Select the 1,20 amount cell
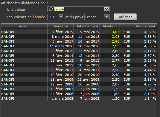This screenshot has height=117, width=160. point(110,99)
